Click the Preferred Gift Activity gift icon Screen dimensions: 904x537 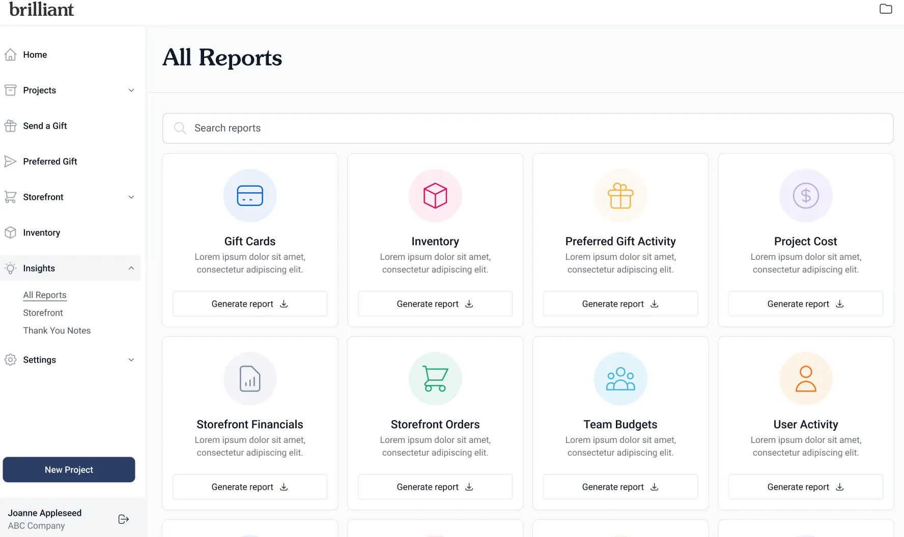tap(620, 196)
